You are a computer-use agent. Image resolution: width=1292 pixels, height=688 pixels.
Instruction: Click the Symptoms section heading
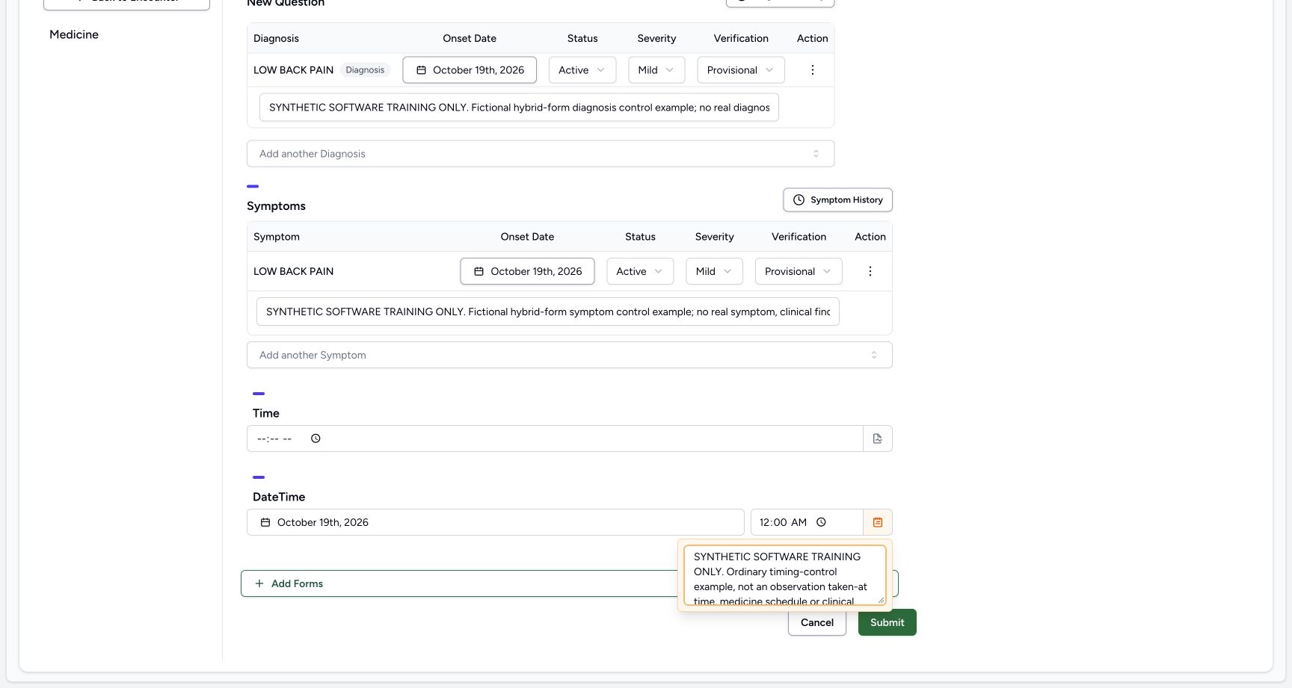276,206
